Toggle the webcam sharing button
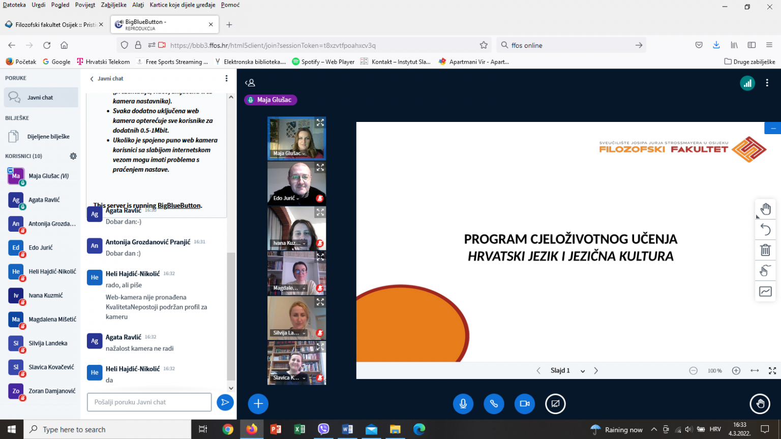 [x=525, y=404]
